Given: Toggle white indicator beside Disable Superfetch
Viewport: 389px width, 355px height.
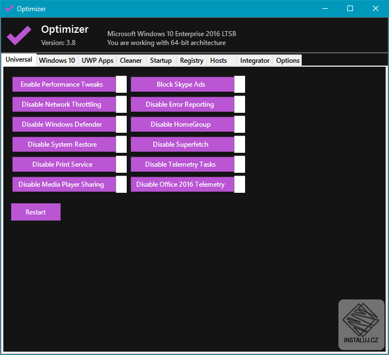Looking at the screenshot, I should 240,144.
